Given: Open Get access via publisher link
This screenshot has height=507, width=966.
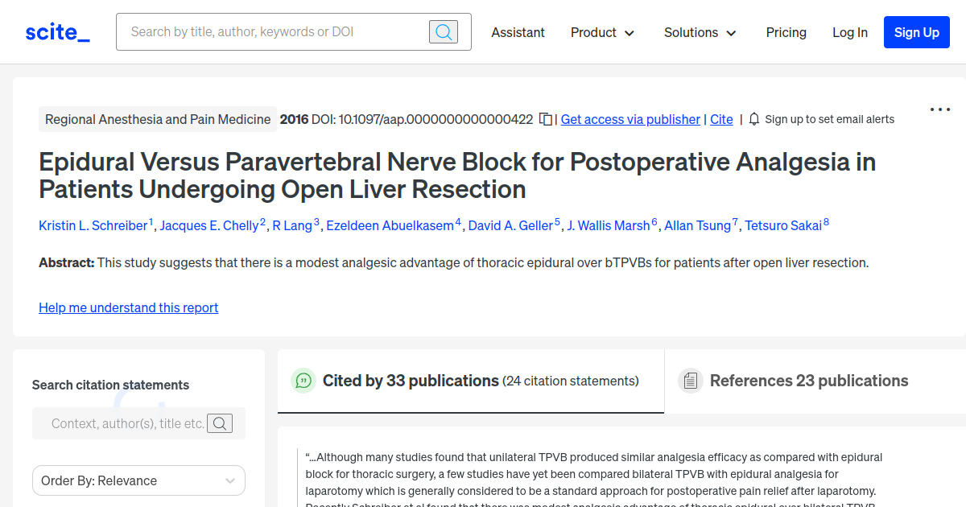Looking at the screenshot, I should (630, 119).
